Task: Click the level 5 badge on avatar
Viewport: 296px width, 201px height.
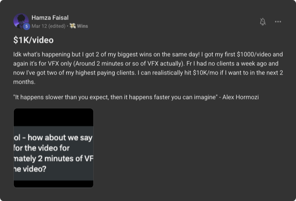Action: point(26,26)
